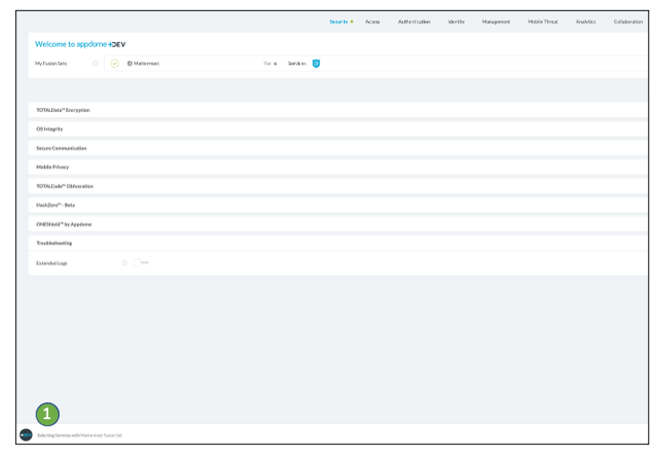Select the My Fusion Sets radio circle
The image size is (660, 454).
[96, 64]
